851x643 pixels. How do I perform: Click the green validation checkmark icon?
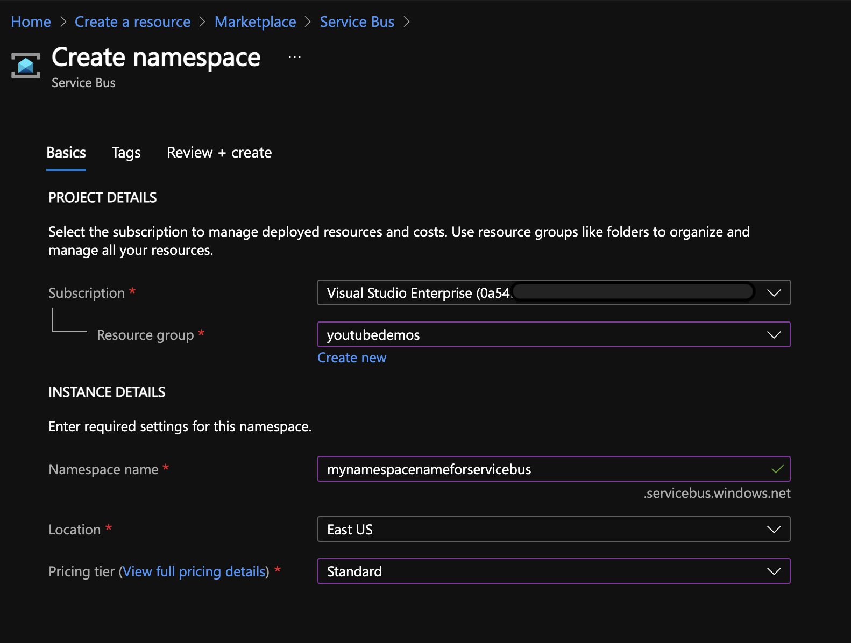point(777,469)
